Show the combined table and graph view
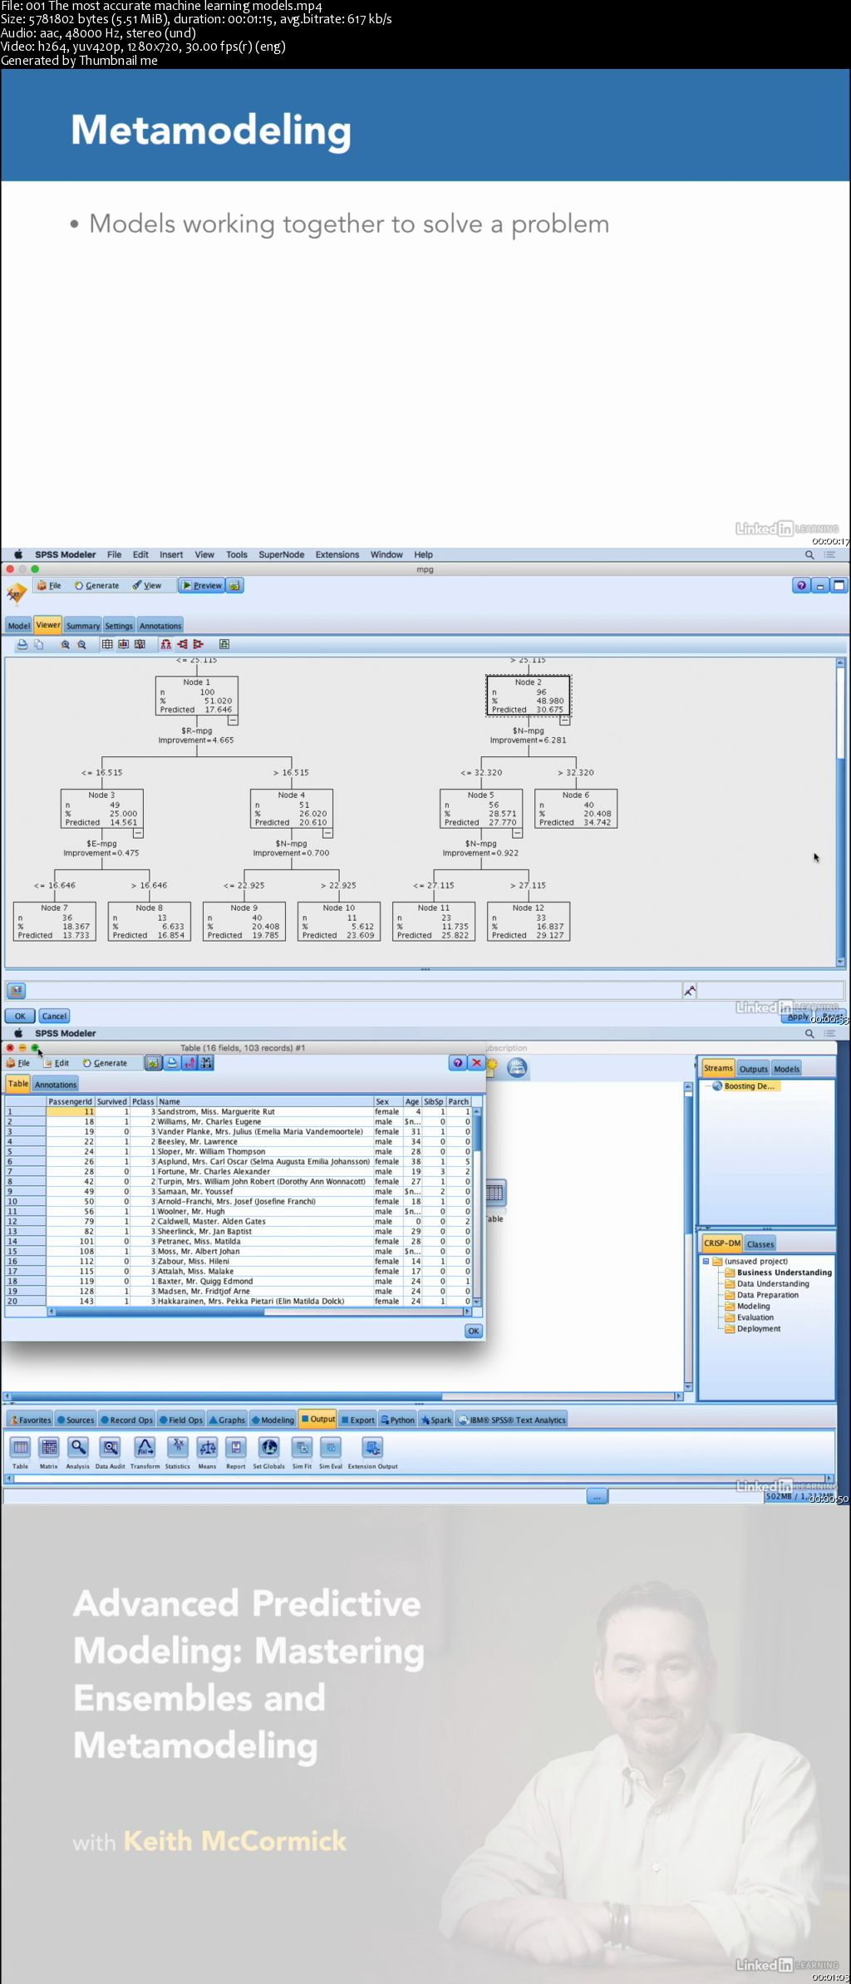851x1984 pixels. 140,644
